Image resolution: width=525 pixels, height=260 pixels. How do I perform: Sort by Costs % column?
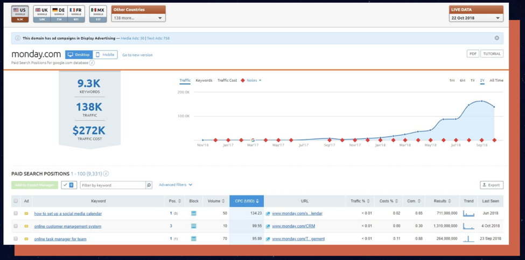(x=388, y=201)
